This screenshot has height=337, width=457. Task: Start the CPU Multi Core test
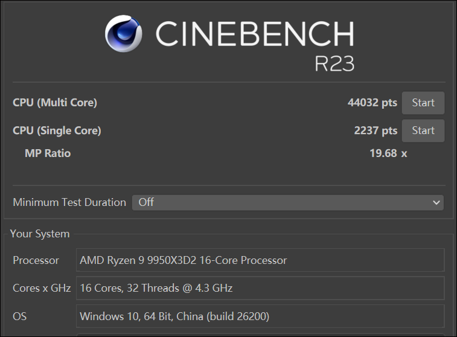click(x=423, y=103)
